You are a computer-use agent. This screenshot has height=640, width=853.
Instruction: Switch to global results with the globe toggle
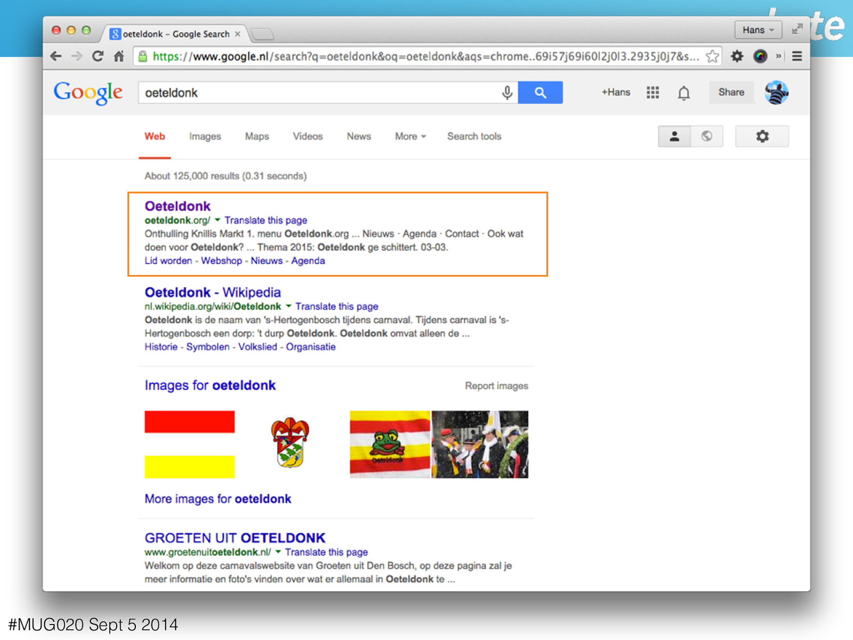[707, 137]
